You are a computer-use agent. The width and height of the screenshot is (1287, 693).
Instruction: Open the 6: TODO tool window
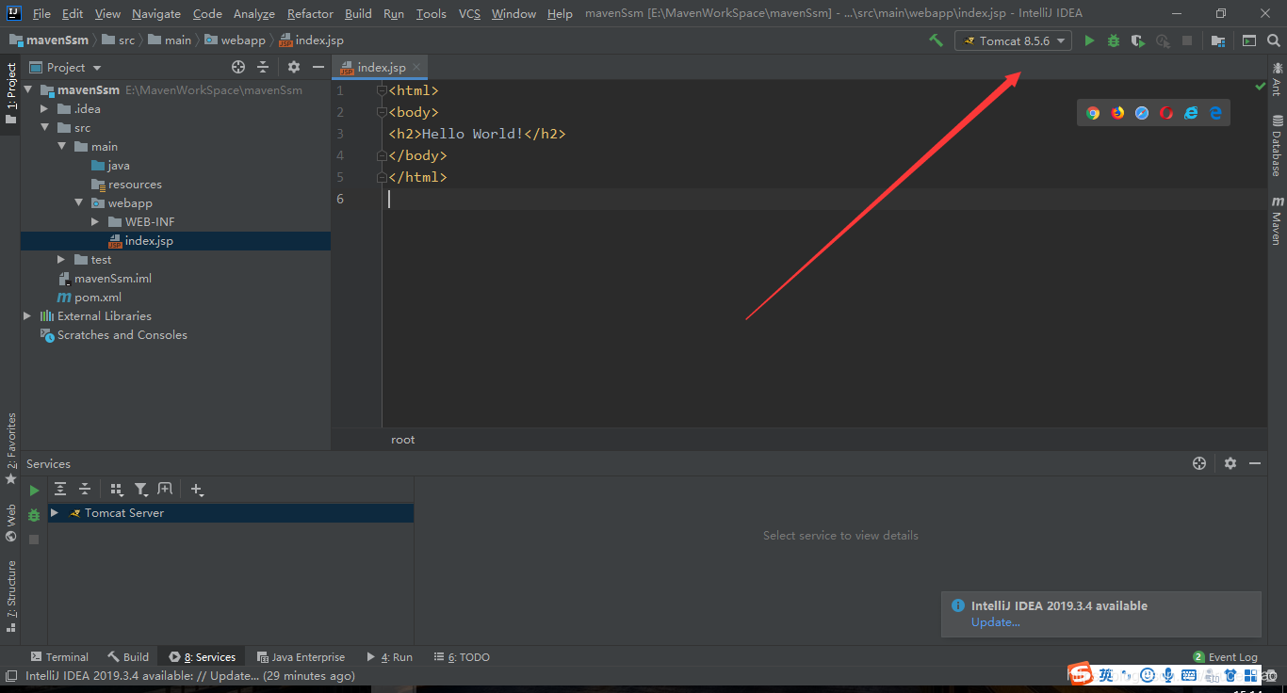click(462, 657)
